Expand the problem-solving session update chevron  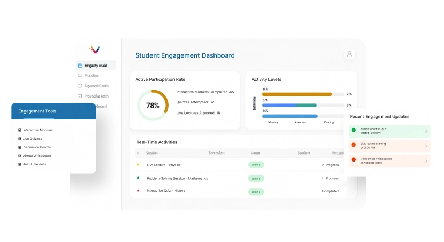coord(426,160)
